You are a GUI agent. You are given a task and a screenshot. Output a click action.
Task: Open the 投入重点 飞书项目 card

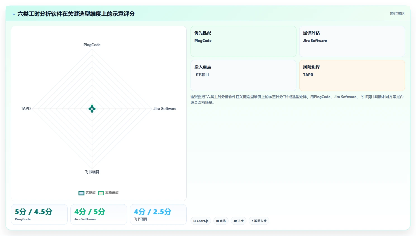point(243,75)
